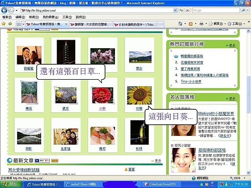Click the Print icon
This screenshot has width=251, height=188.
click(x=201, y=24)
